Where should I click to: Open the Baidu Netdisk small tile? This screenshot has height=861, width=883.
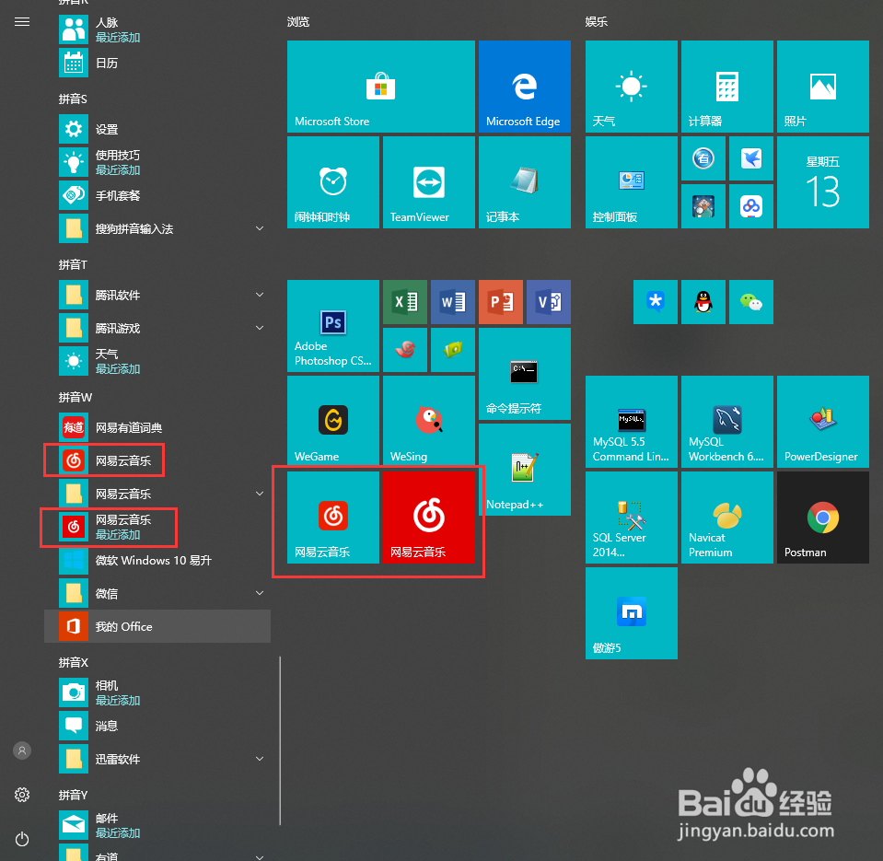(751, 206)
